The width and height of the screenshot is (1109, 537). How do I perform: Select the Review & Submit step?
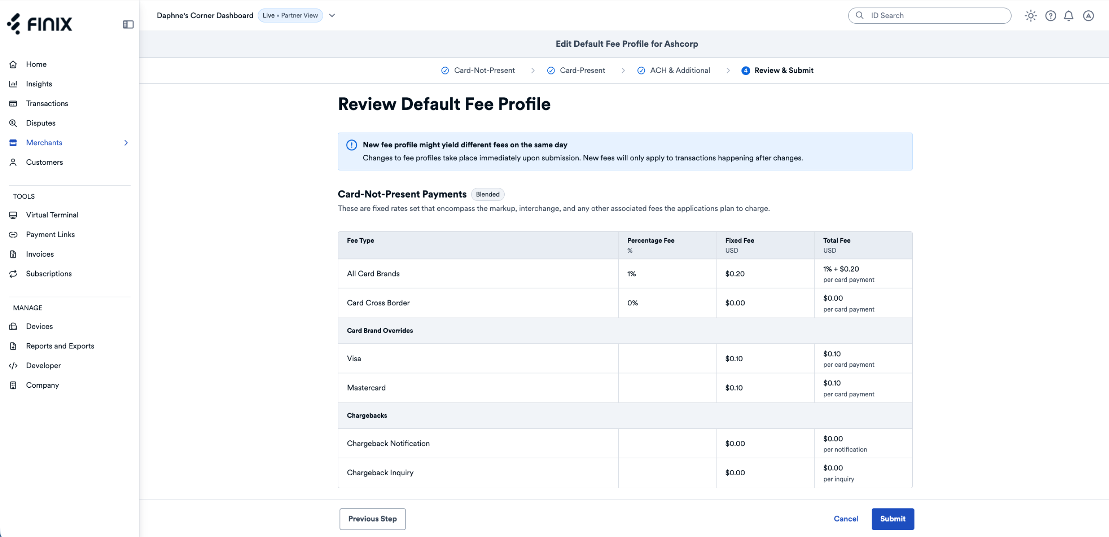777,70
